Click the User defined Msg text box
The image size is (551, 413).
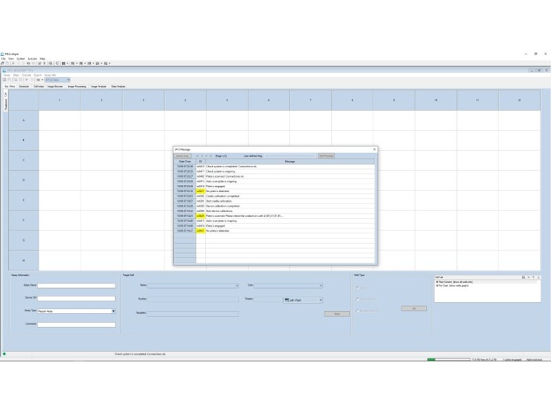pos(290,156)
